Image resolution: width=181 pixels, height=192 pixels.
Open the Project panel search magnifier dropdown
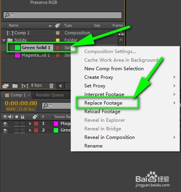pyautogui.click(x=9, y=15)
